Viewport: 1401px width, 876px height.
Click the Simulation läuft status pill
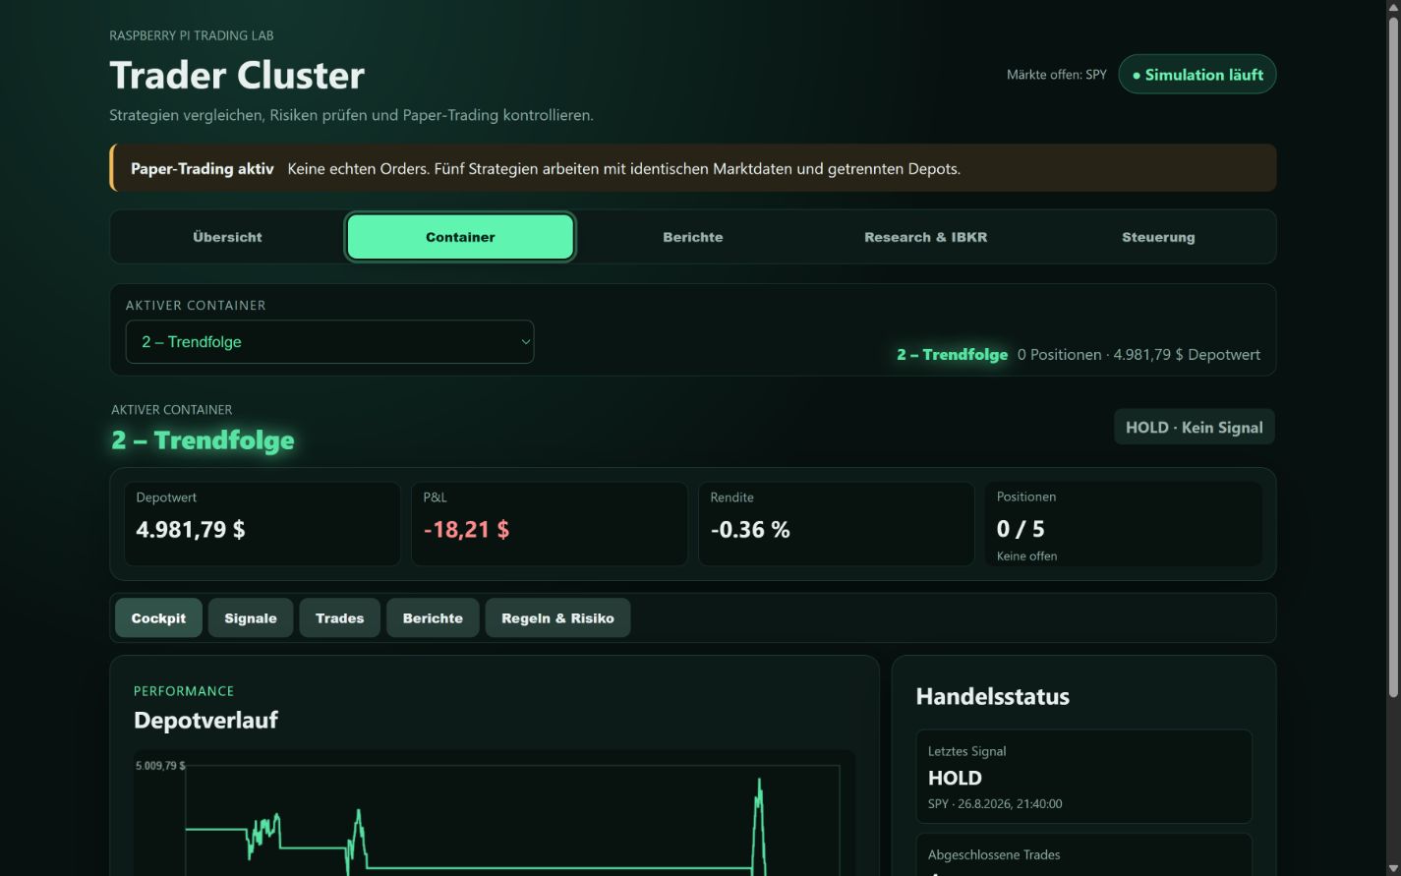tap(1197, 75)
